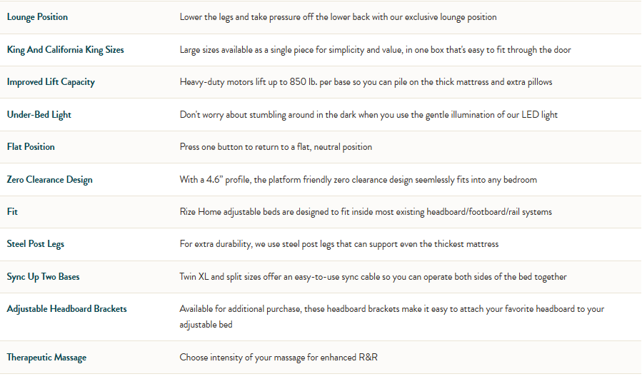642x379 pixels.
Task: Click the text about 850 lb. heavy-duty motors
Action: coord(366,82)
